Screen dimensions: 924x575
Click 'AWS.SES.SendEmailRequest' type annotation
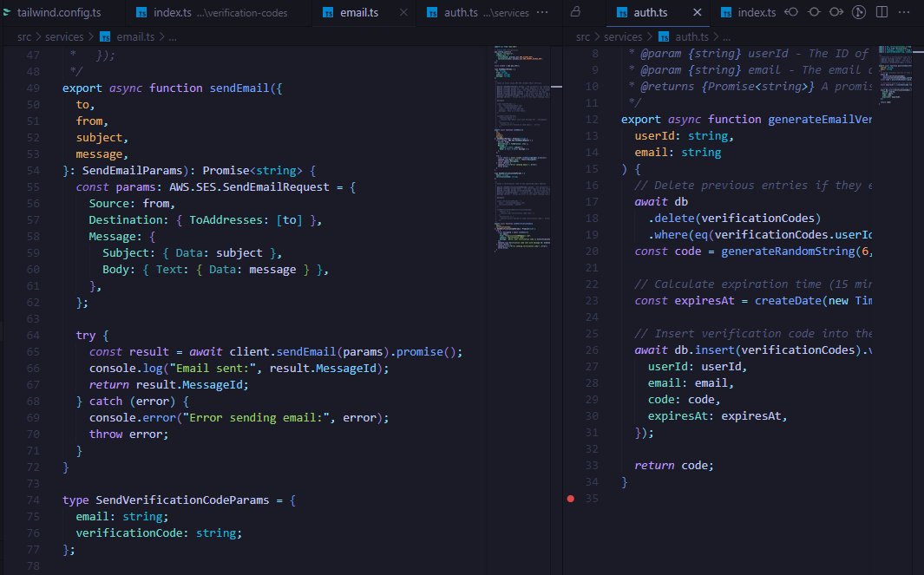point(249,186)
